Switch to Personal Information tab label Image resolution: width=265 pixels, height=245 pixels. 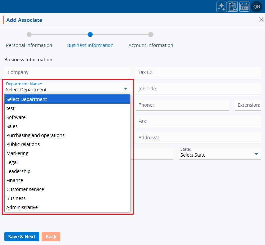click(29, 45)
